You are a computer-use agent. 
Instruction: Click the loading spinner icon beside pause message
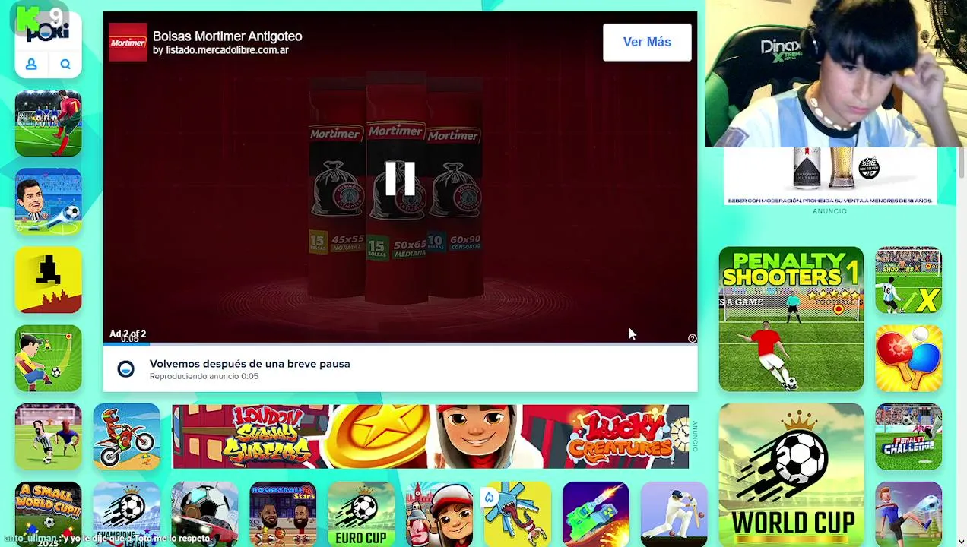(125, 369)
